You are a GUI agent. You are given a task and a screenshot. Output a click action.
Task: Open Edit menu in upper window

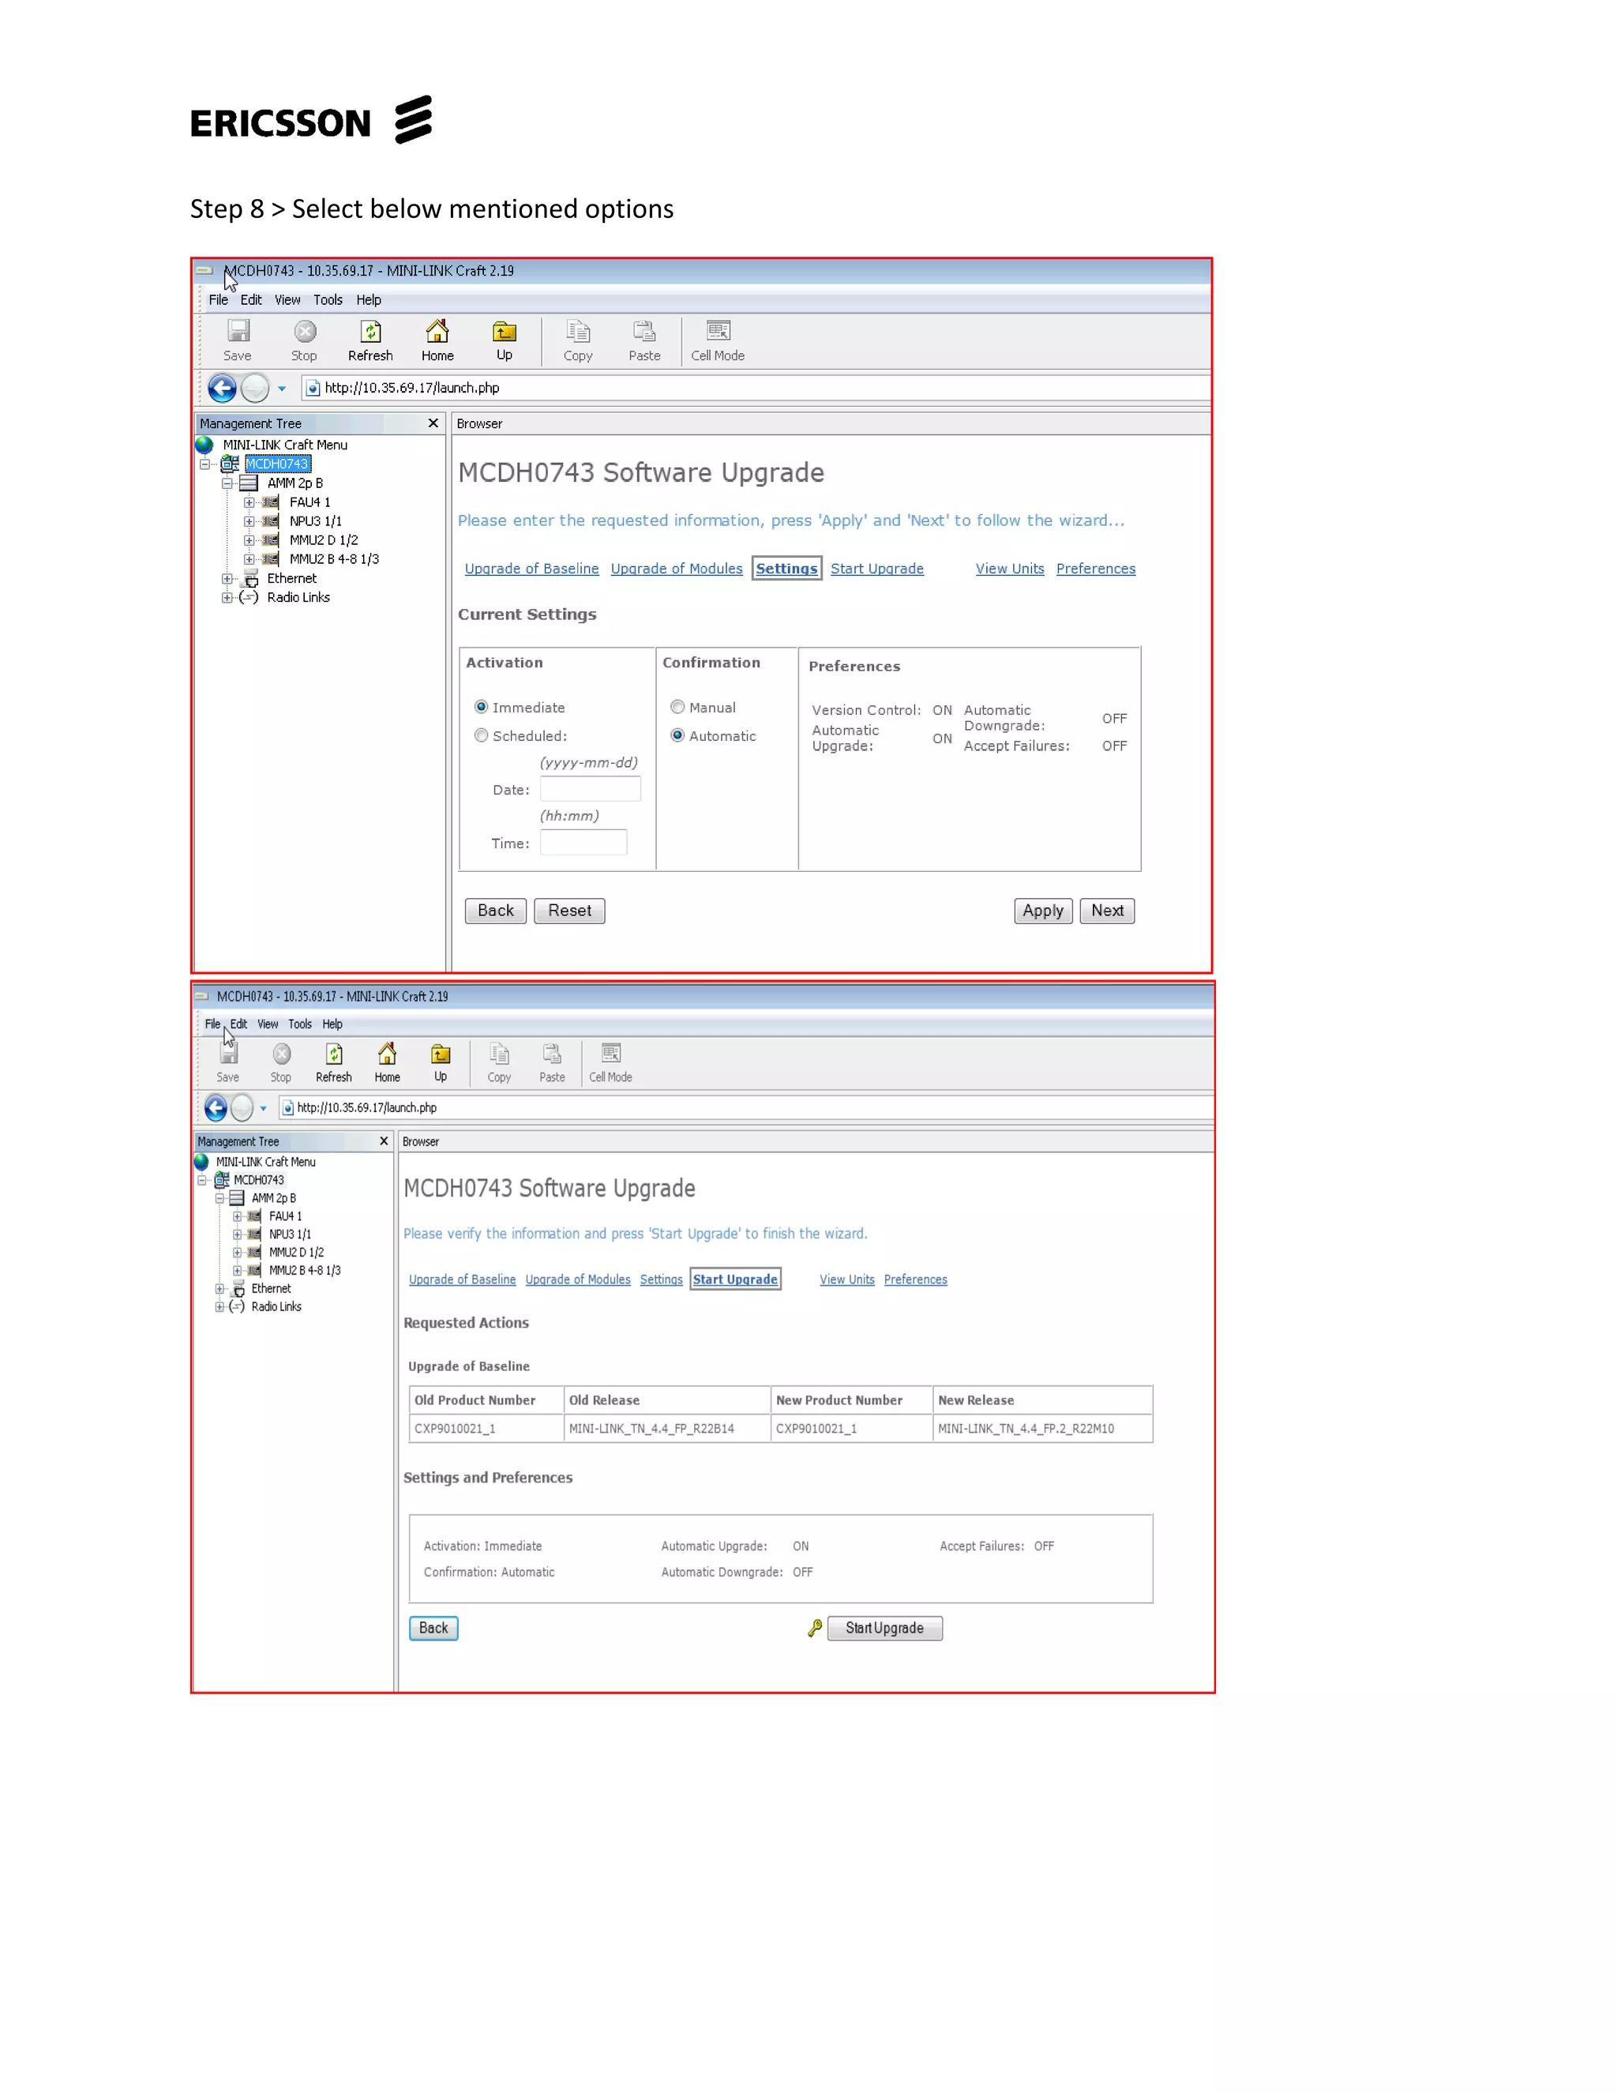tap(251, 300)
